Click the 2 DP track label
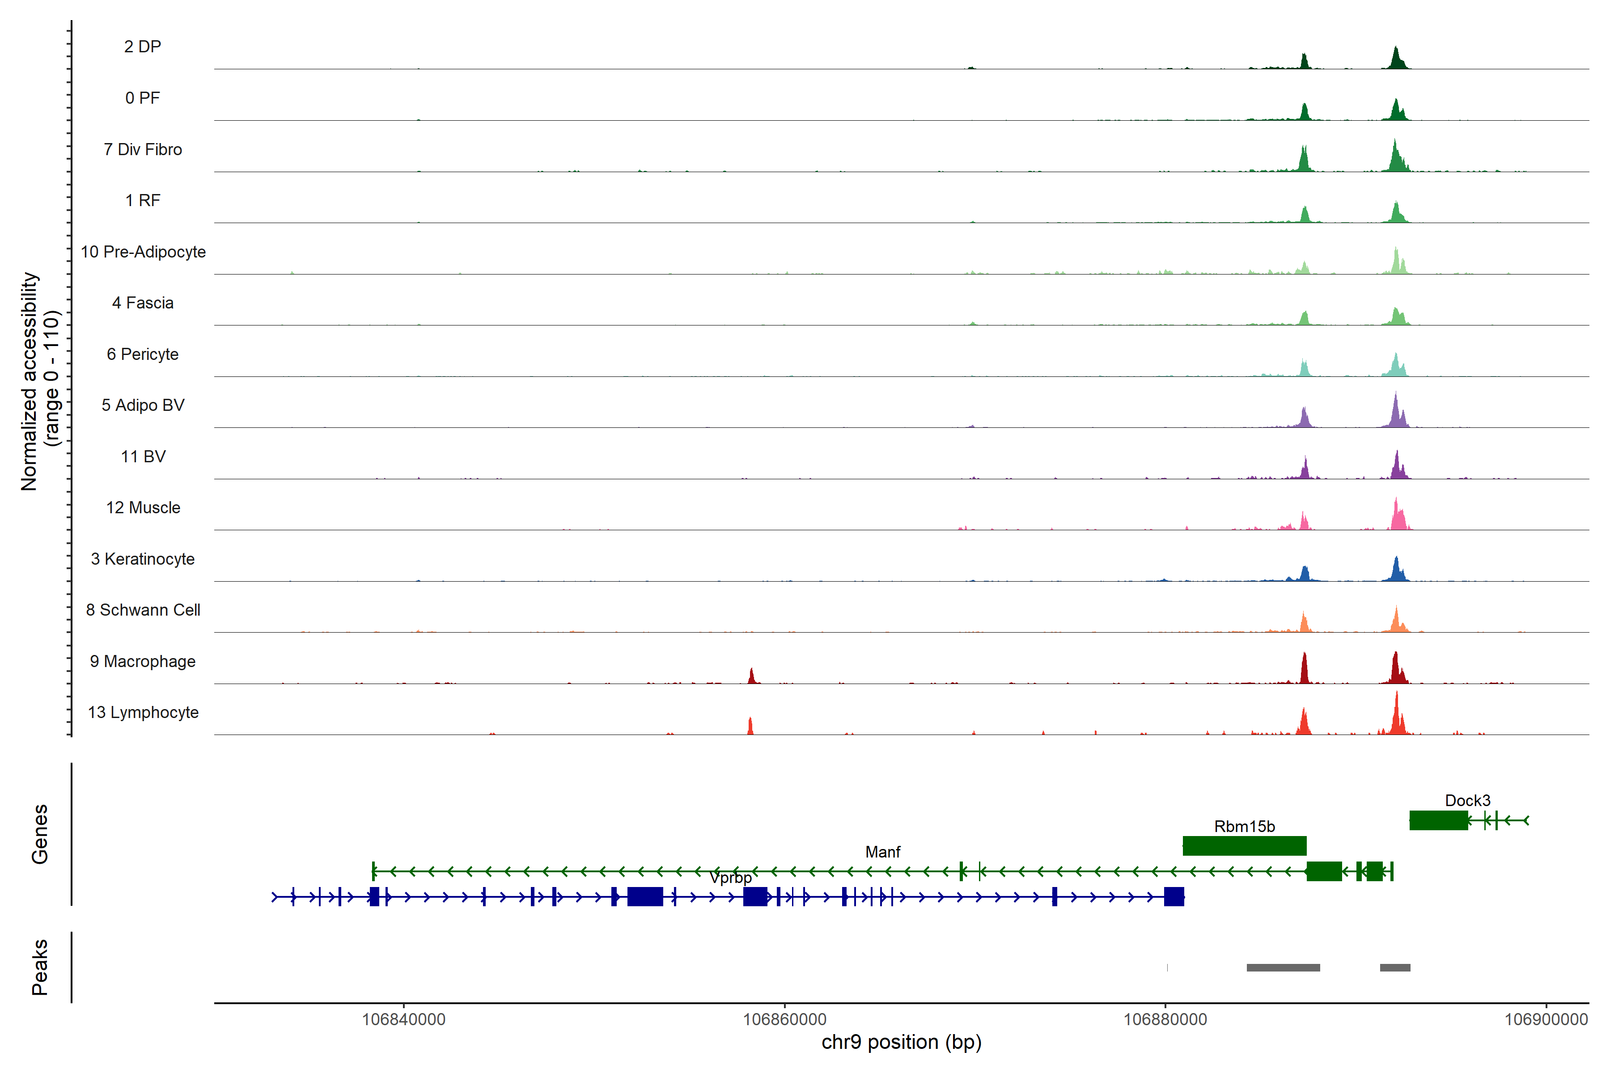Viewport: 1610px width, 1073px height. point(142,46)
